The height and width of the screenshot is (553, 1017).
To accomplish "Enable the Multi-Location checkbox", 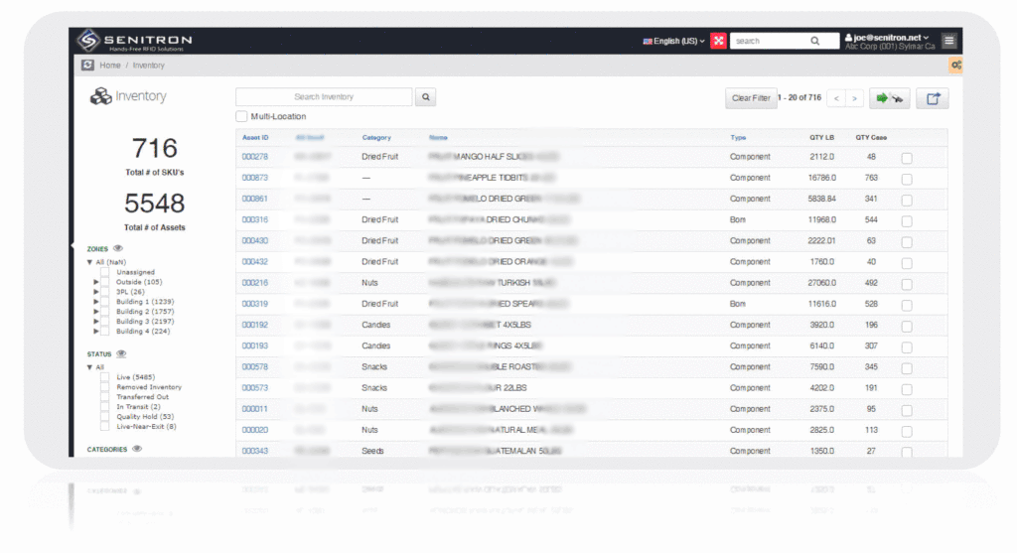I will pos(241,117).
